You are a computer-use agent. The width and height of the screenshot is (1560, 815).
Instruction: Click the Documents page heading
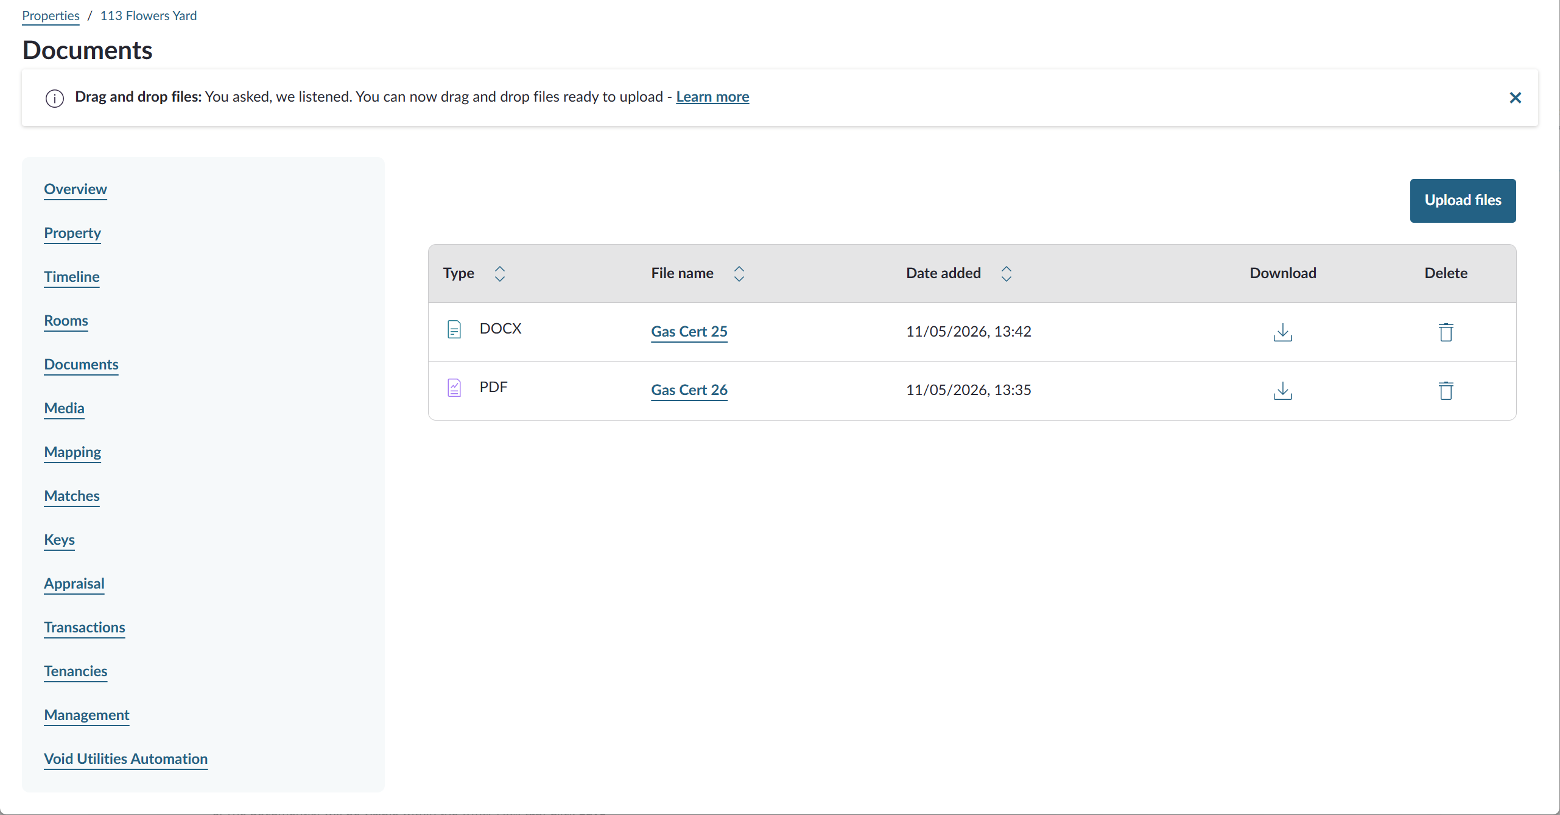(87, 51)
